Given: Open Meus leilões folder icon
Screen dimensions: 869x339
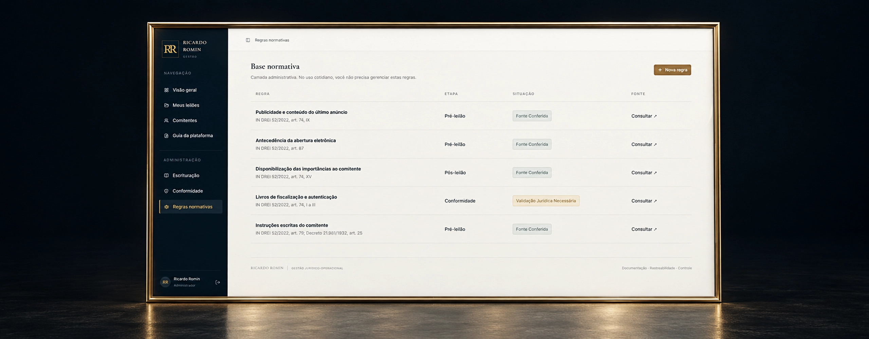Looking at the screenshot, I should pos(166,105).
